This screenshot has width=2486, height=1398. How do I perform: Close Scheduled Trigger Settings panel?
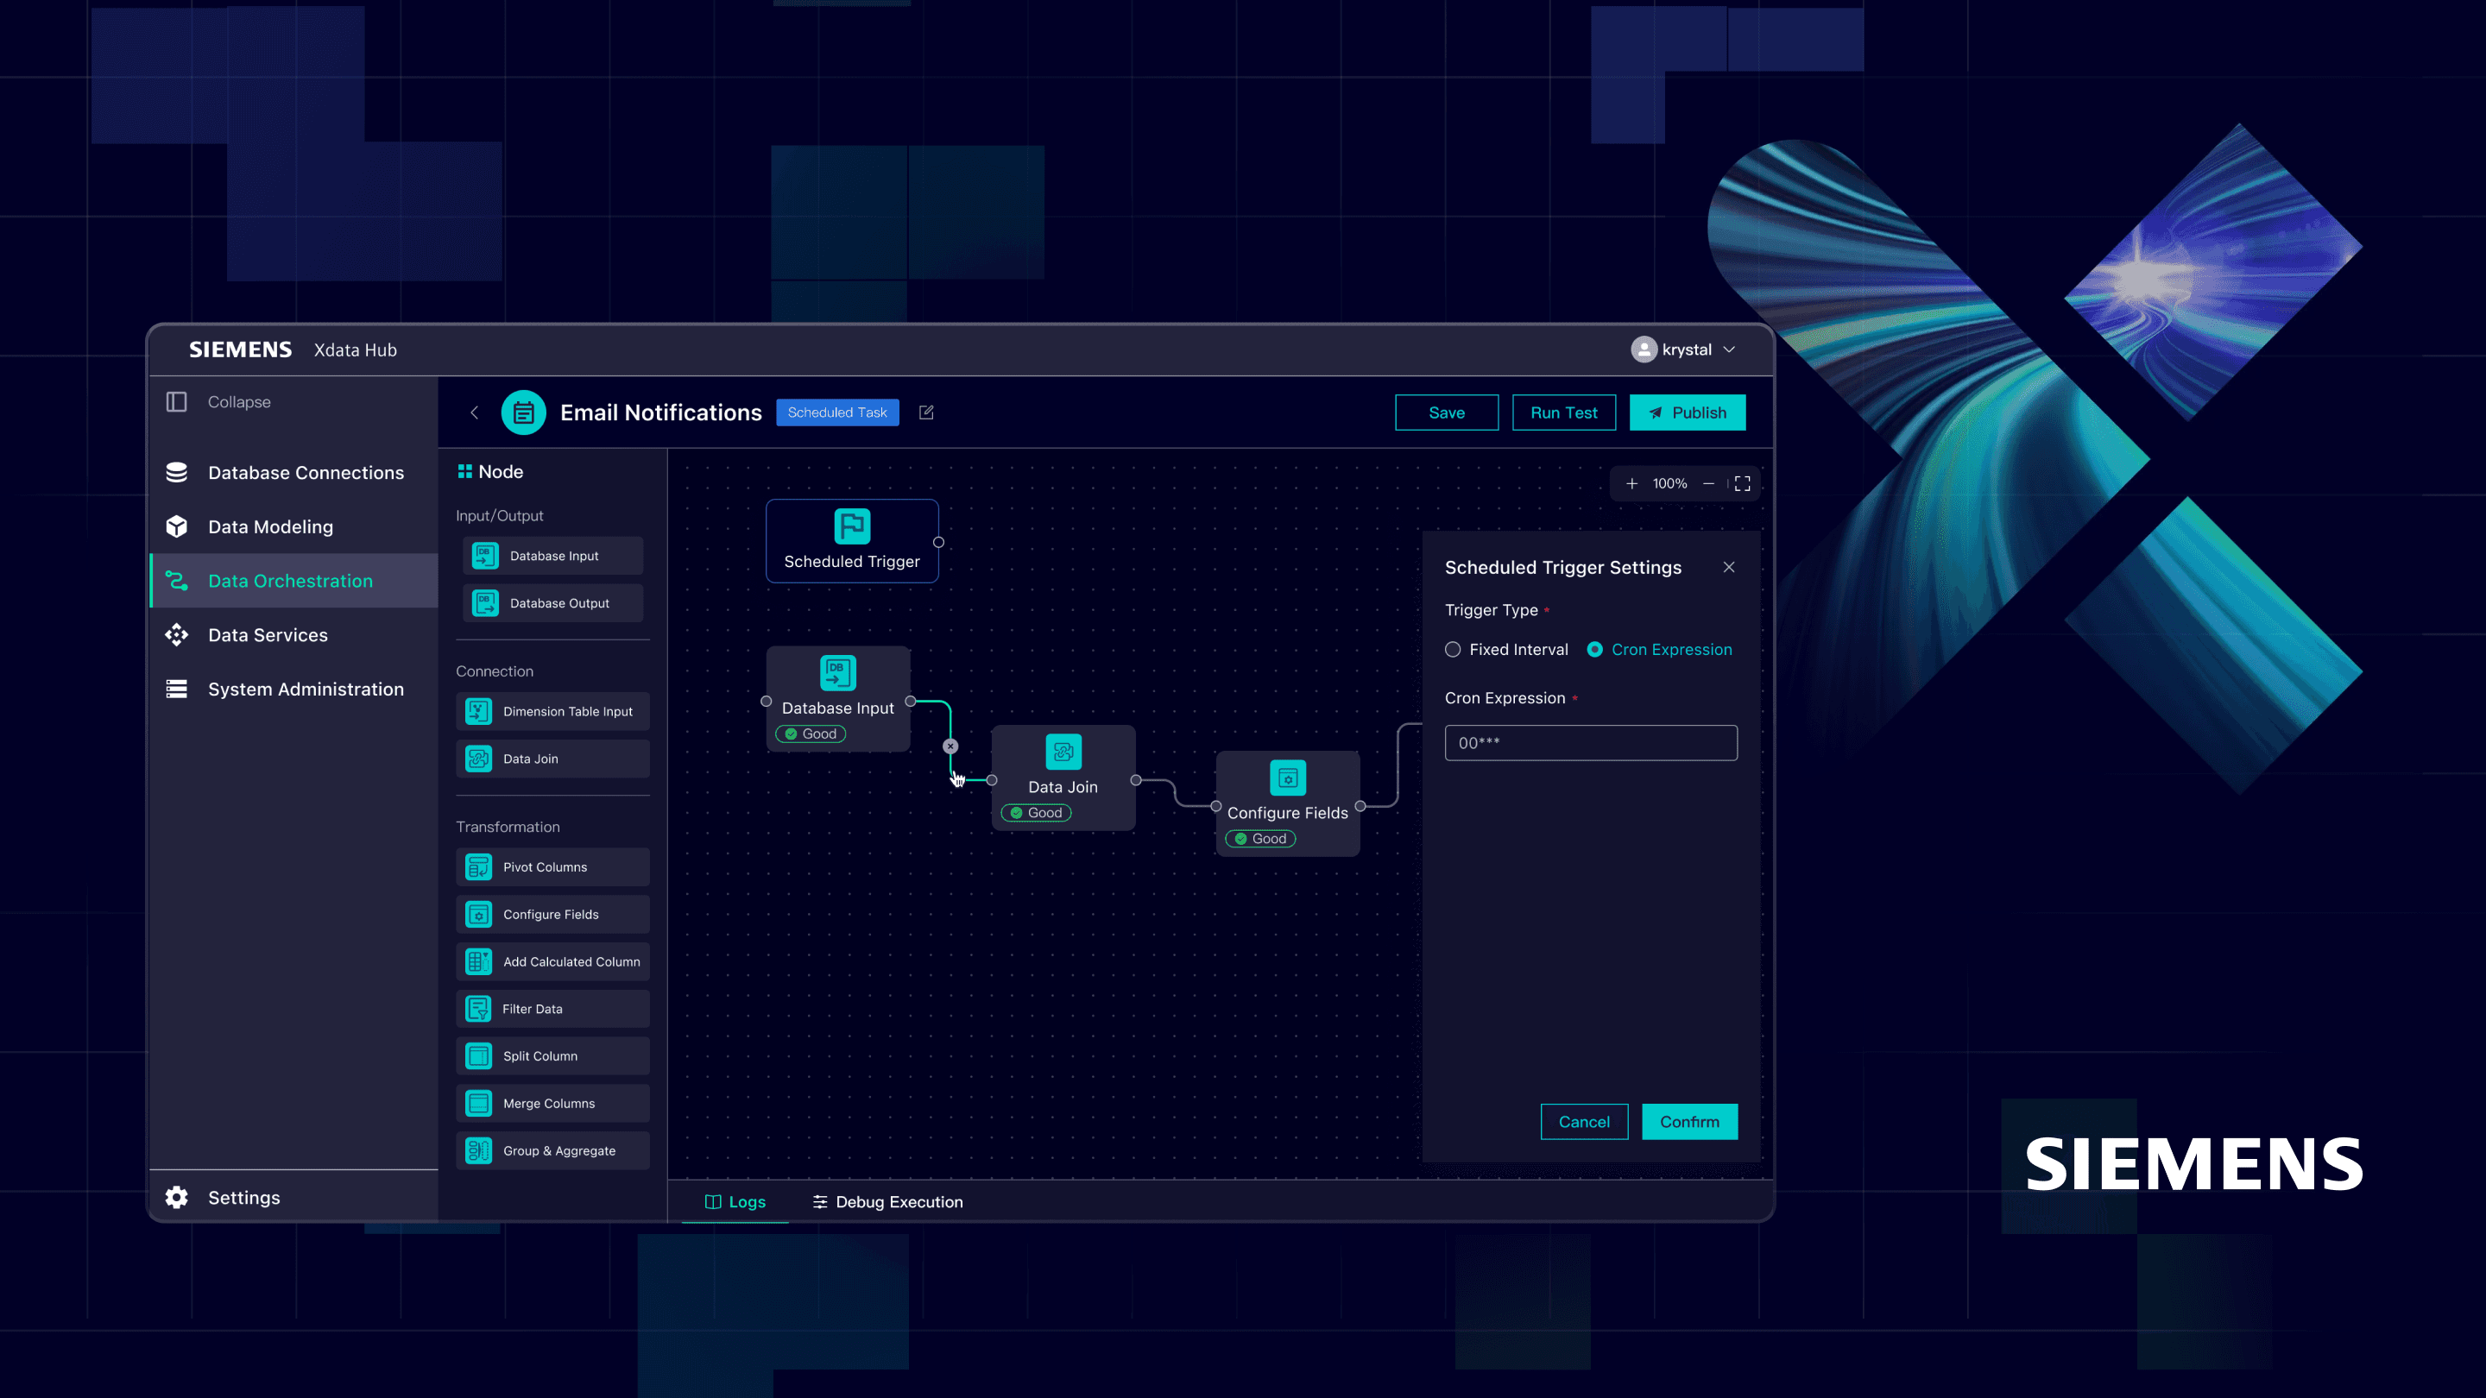tap(1728, 567)
